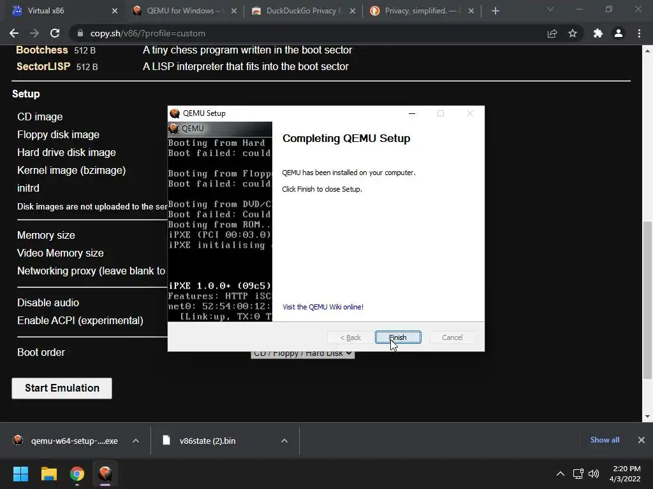653x489 pixels.
Task: Open Chrome from the taskbar
Action: [x=77, y=474]
